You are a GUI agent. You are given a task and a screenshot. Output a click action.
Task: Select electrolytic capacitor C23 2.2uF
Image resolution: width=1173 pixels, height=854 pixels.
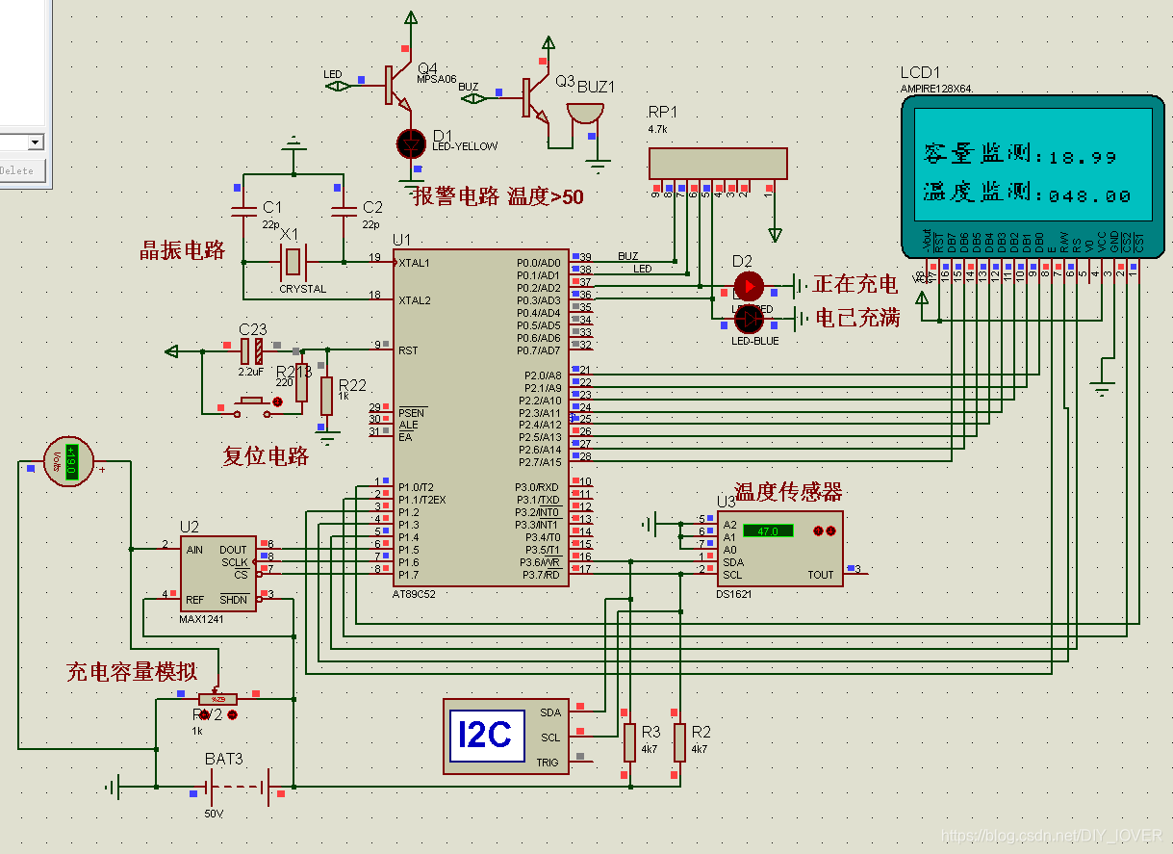[252, 352]
